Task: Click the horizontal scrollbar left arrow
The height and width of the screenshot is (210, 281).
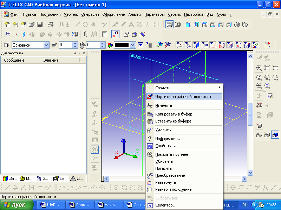Action: click(x=107, y=178)
